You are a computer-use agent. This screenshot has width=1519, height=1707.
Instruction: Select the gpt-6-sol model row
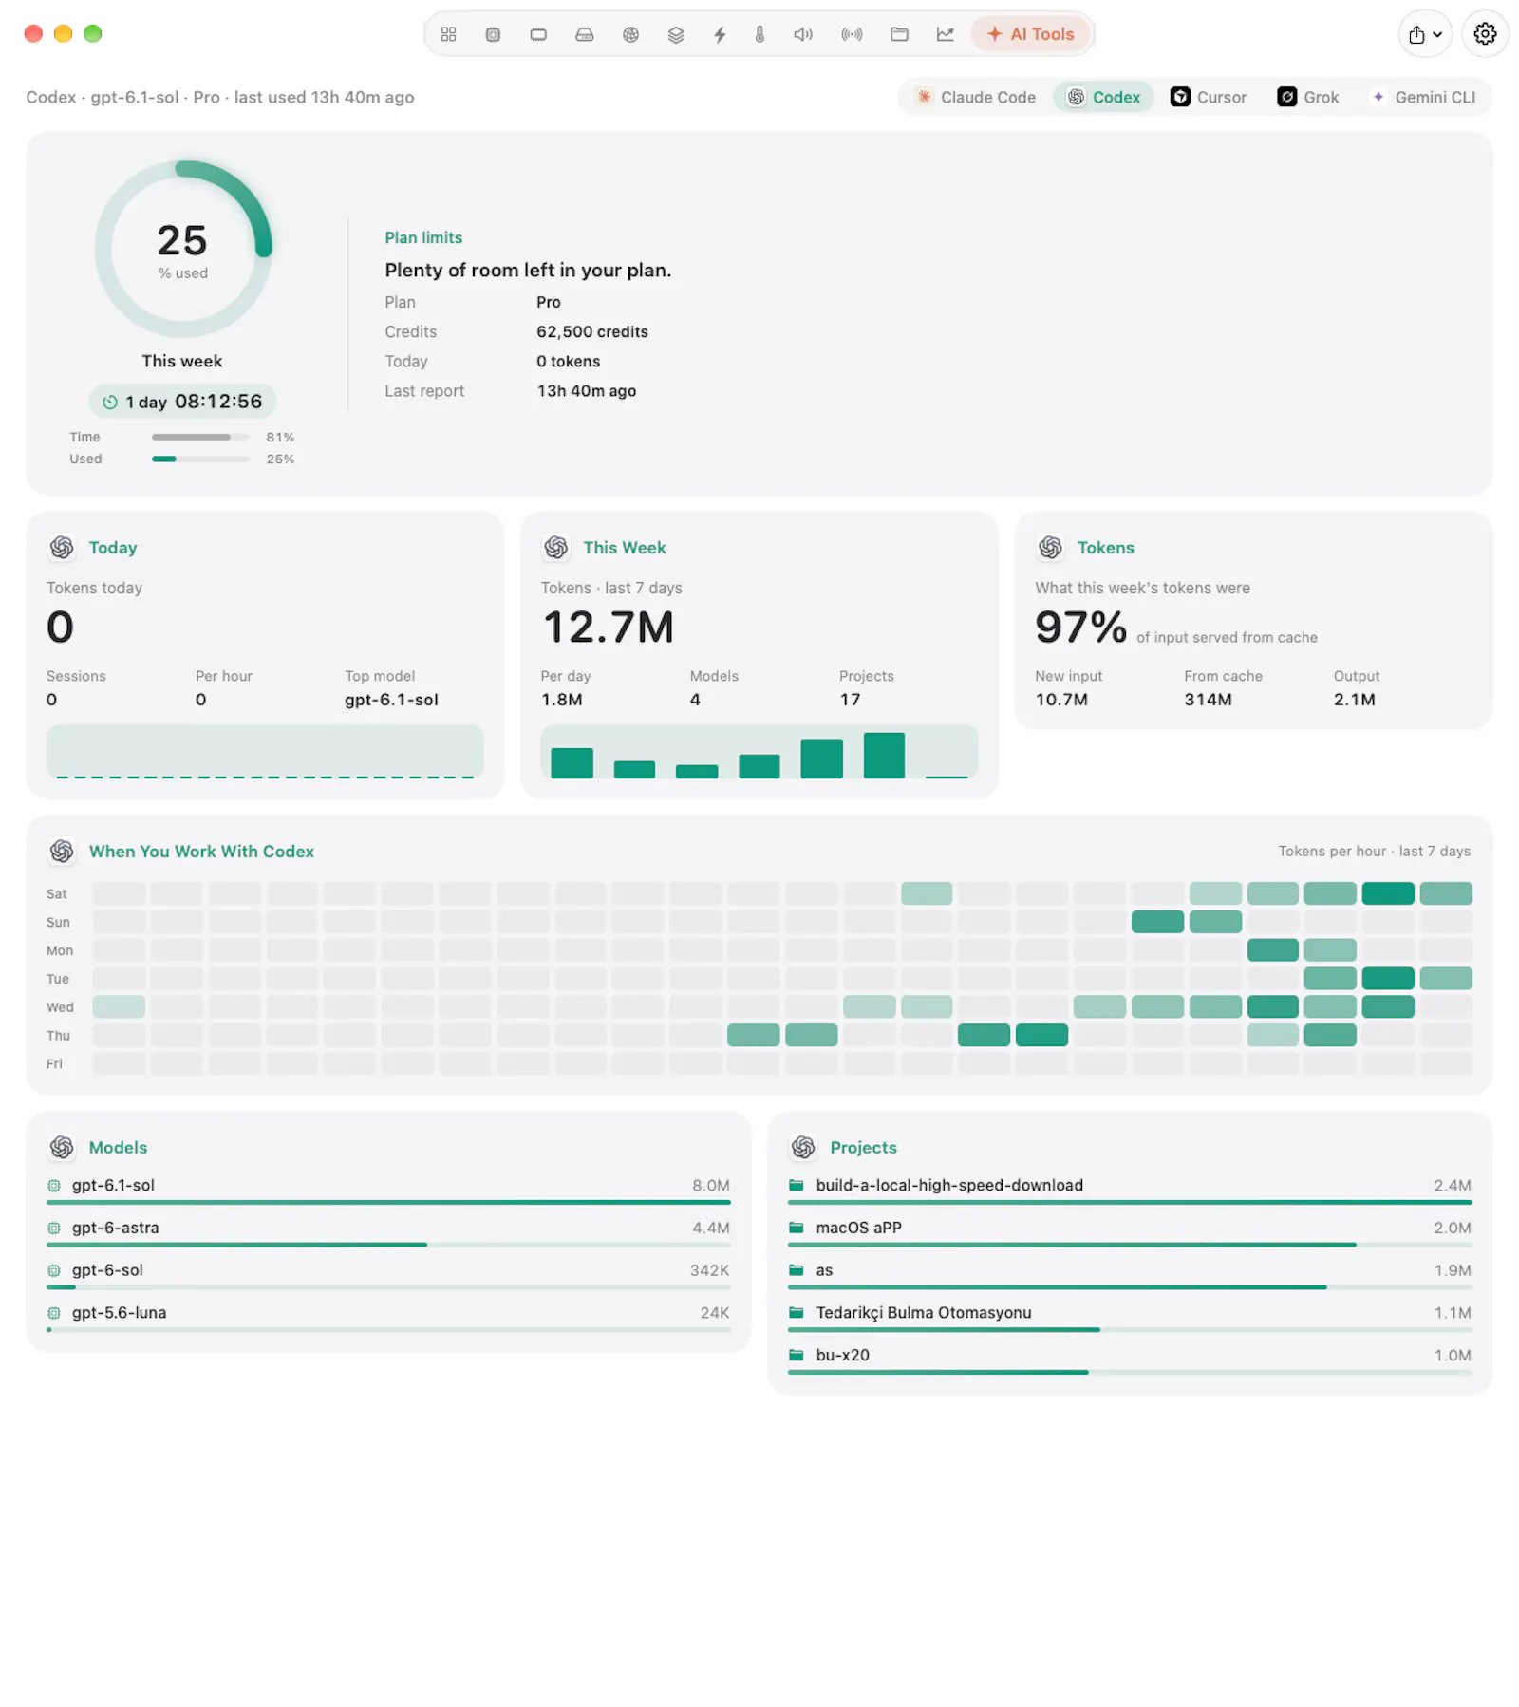[x=388, y=1276]
